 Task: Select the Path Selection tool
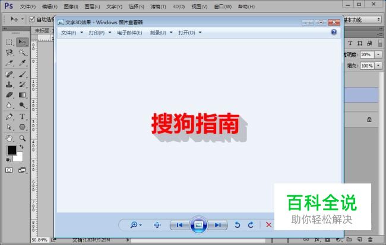pyautogui.click(x=9, y=127)
